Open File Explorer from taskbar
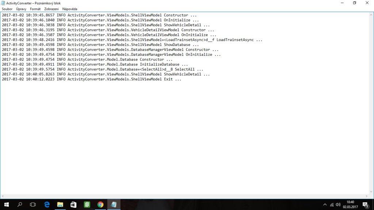Image resolution: width=374 pixels, height=210 pixels. click(60, 205)
